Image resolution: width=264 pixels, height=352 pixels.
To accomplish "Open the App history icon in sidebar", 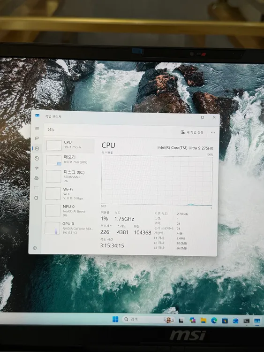I will click(37, 158).
